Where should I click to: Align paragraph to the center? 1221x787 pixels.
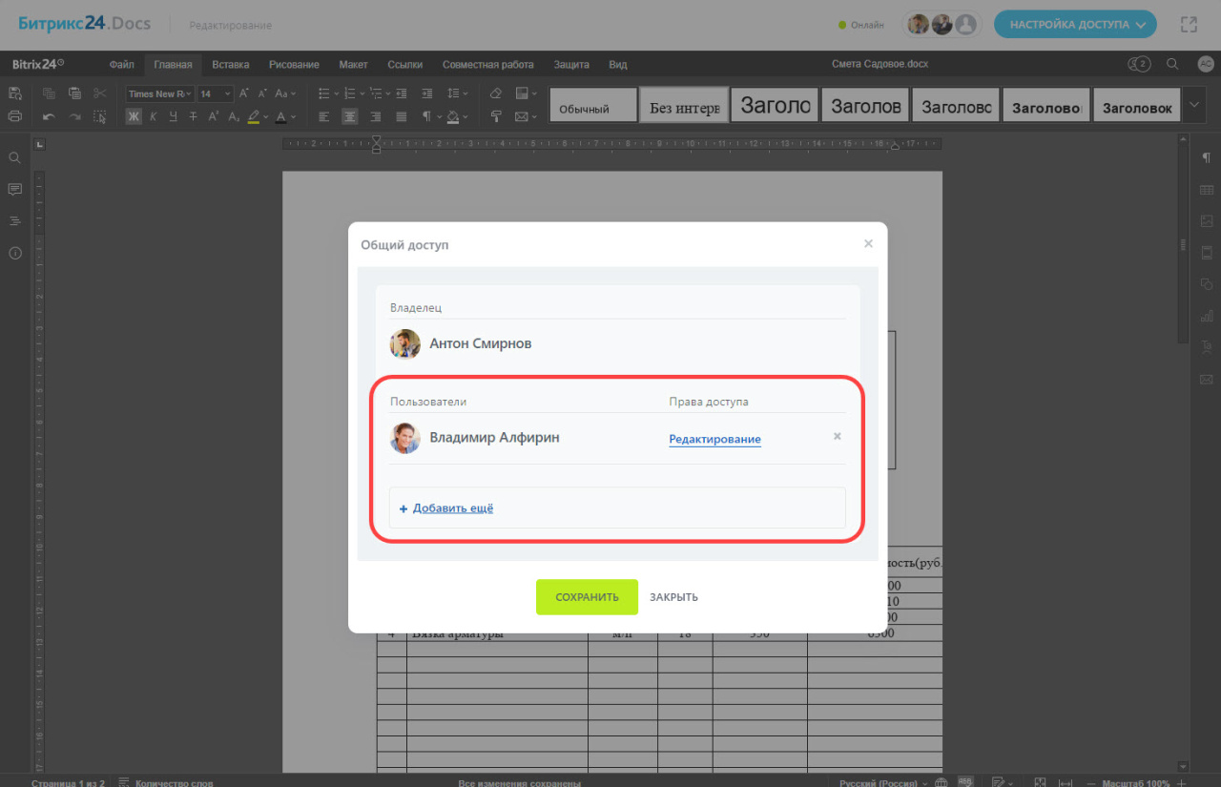tap(350, 116)
